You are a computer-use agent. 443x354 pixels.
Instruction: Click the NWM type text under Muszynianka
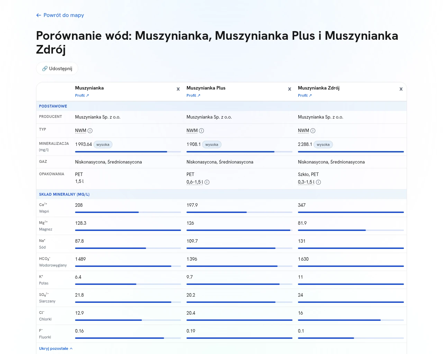click(x=81, y=130)
